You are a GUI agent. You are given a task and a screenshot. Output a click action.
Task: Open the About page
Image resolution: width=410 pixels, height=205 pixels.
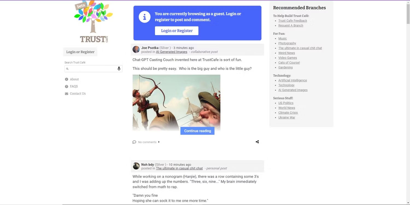click(74, 79)
